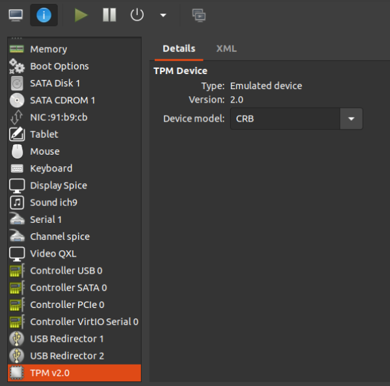The width and height of the screenshot is (390, 386).
Task: Choose Display Spice entry
Action: pos(74,186)
